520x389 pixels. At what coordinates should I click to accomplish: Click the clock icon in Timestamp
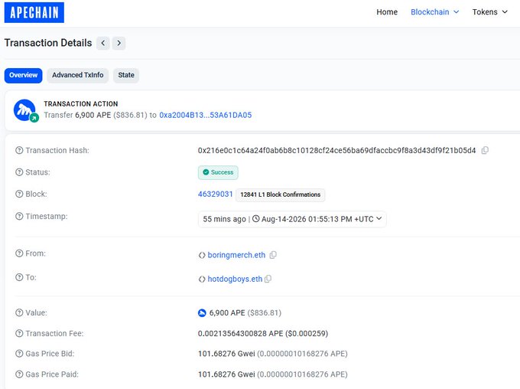tap(255, 219)
